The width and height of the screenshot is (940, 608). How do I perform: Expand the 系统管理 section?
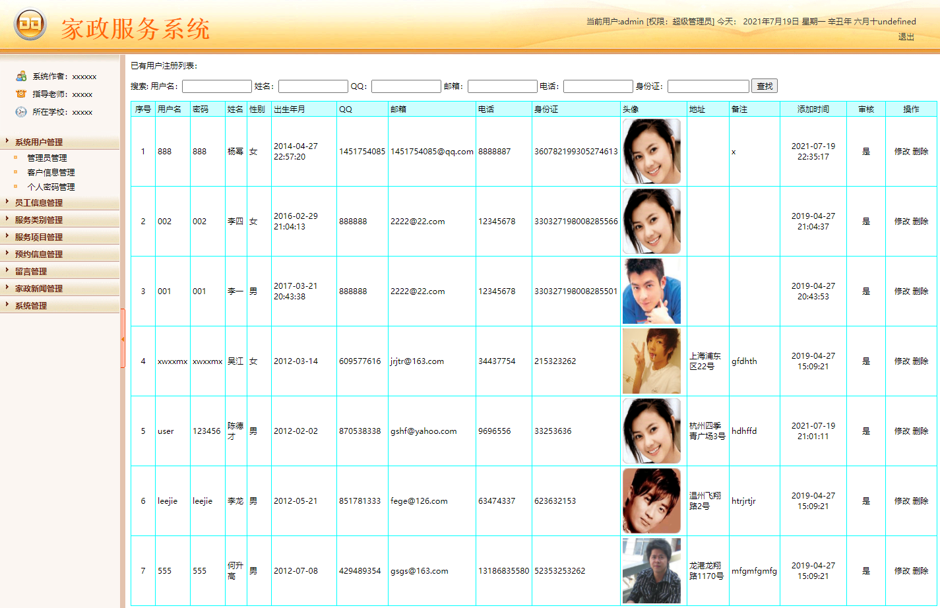[x=36, y=305]
